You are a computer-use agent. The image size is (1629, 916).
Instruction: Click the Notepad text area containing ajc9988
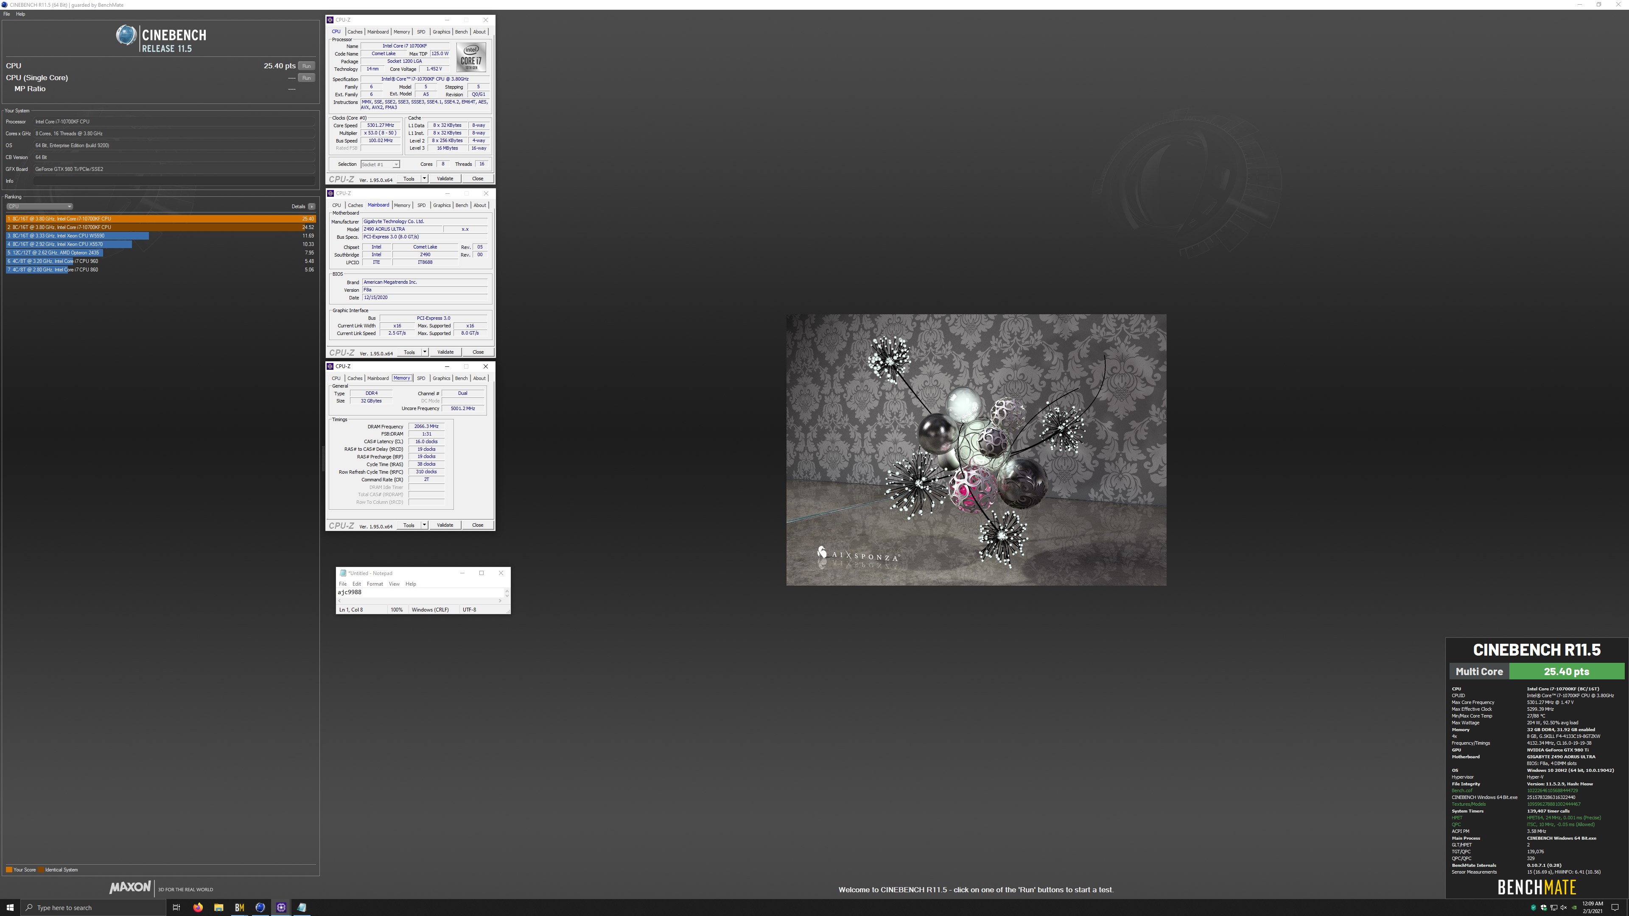(420, 592)
